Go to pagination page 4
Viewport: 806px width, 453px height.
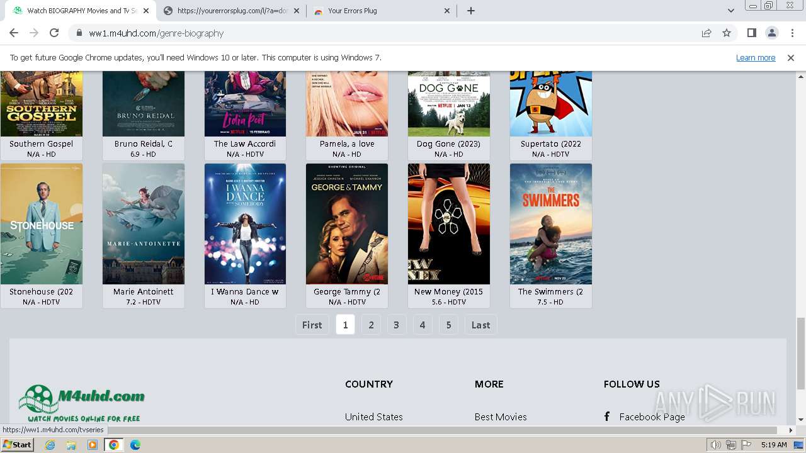tap(423, 325)
